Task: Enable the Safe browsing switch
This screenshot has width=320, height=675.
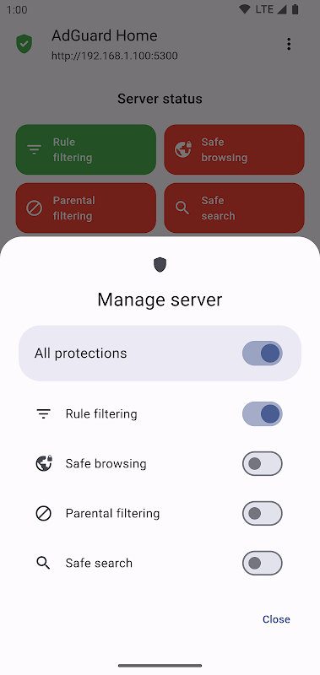Action: 263,463
